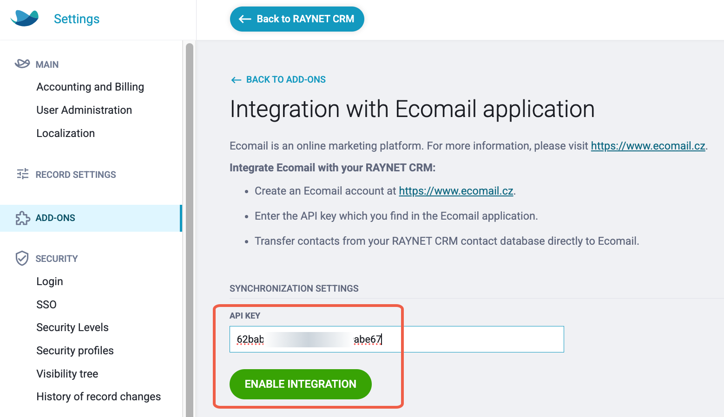This screenshot has height=417, width=724.
Task: Click the Record Settings sliders icon
Action: [22, 174]
